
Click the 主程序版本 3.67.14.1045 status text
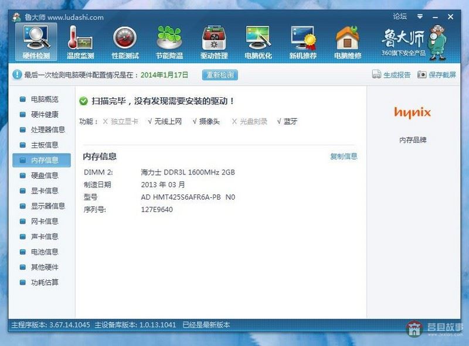pos(50,325)
